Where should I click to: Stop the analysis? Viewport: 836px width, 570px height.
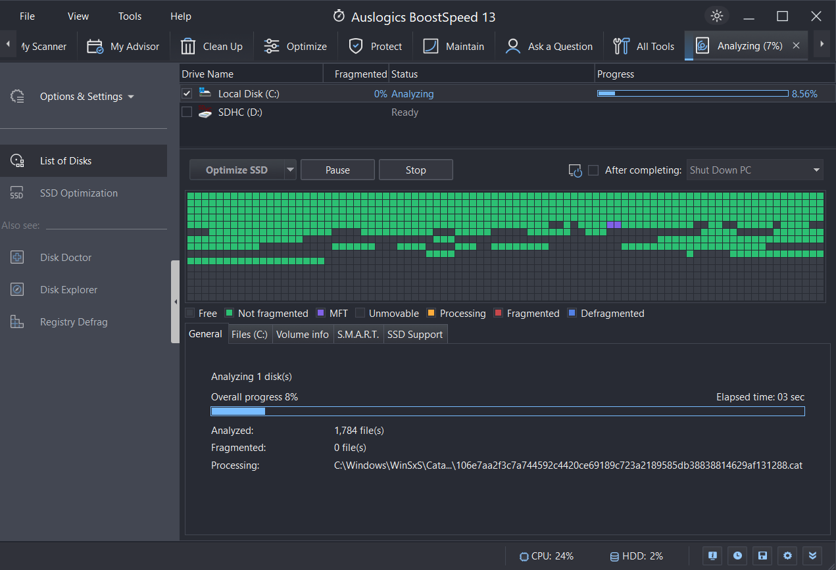416,170
